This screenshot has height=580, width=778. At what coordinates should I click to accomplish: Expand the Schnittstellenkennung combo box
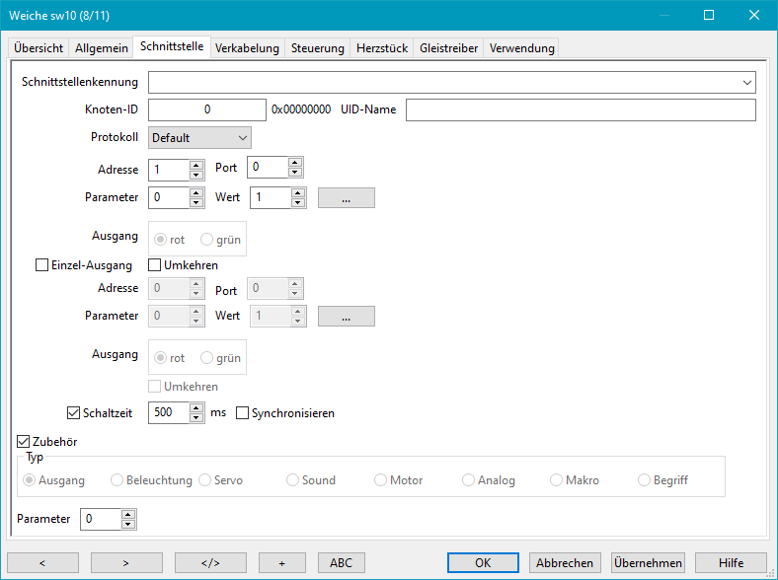[747, 83]
